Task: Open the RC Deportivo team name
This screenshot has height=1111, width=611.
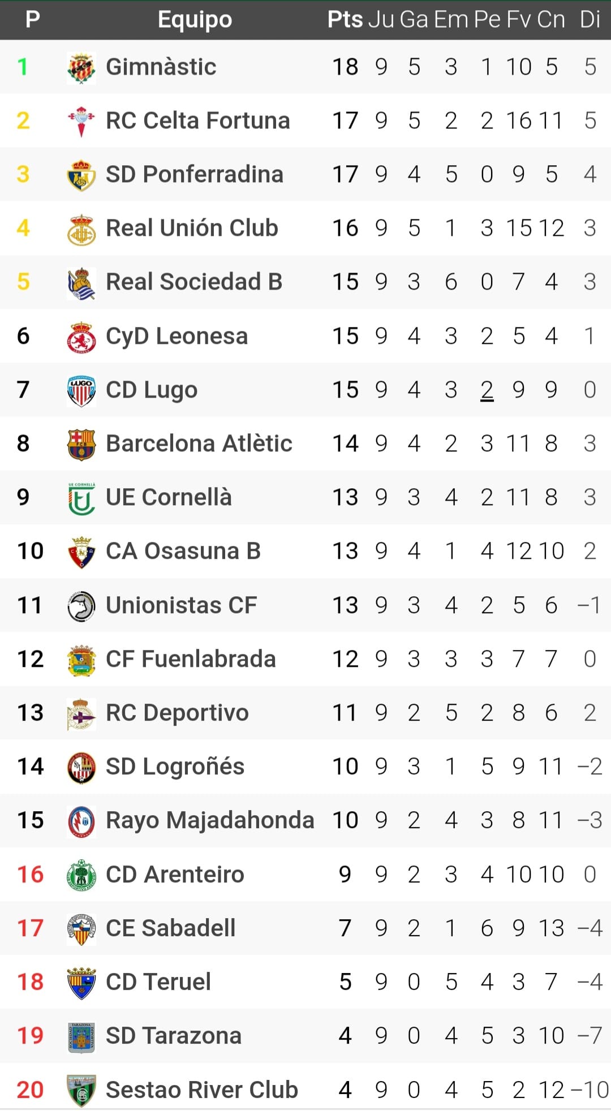Action: tap(177, 713)
